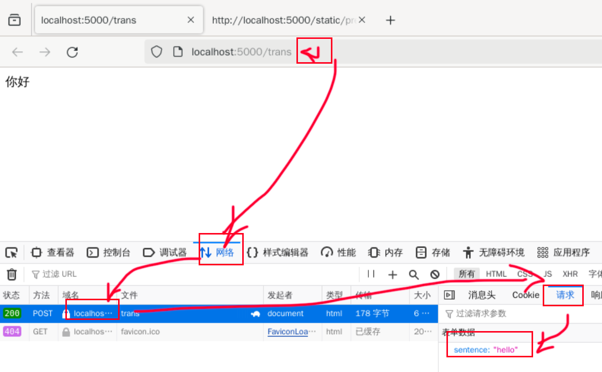Viewport: 602px width, 372px height.
Task: Reload the current page
Action: click(72, 52)
